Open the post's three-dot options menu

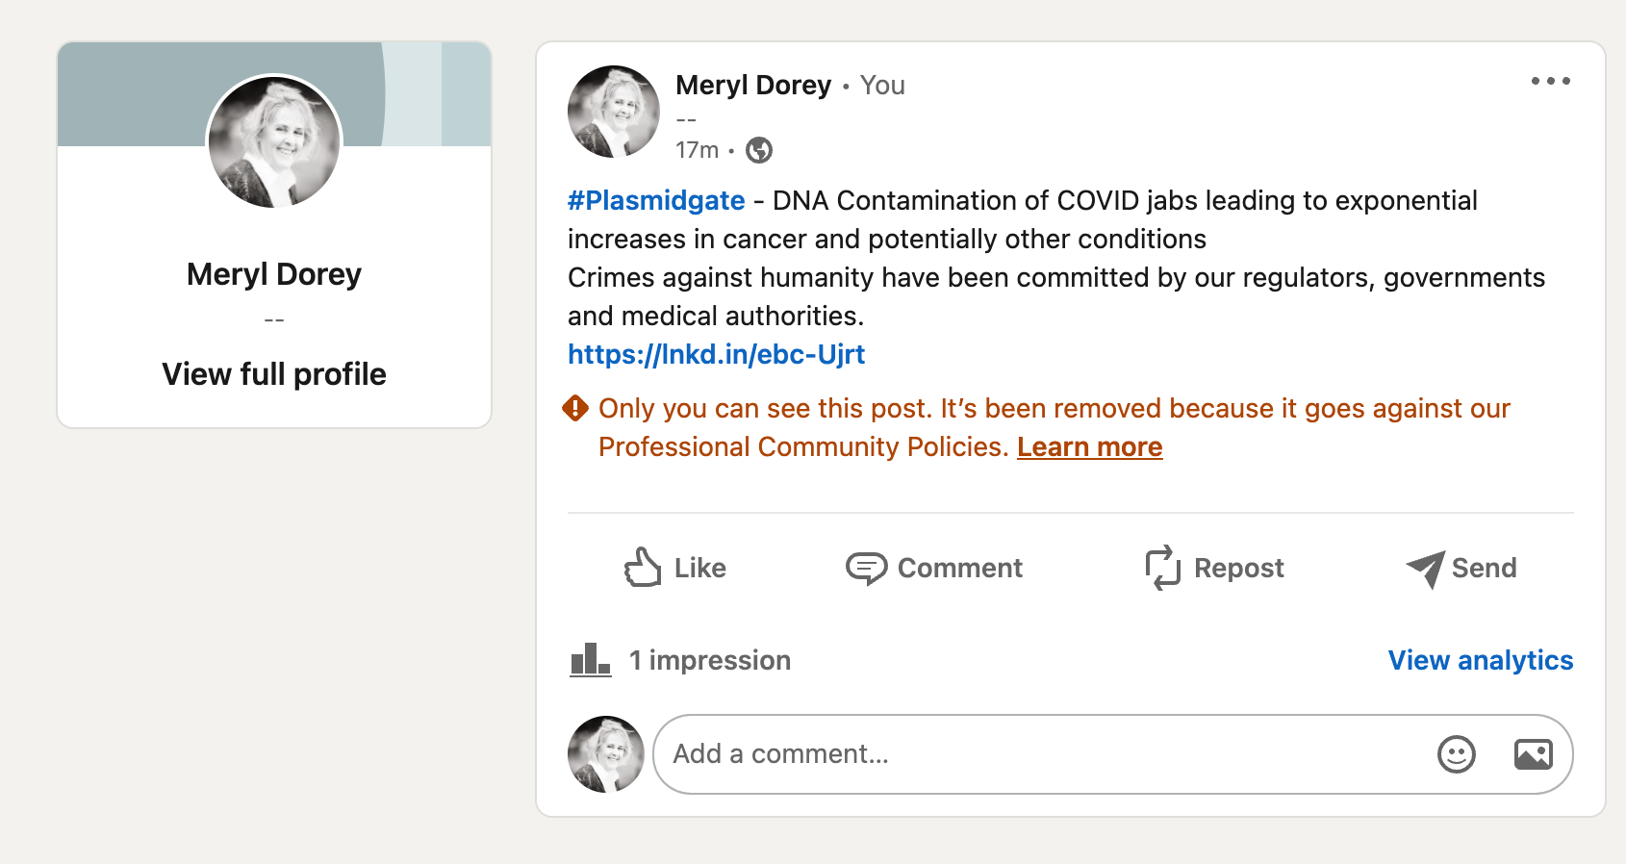(x=1550, y=82)
